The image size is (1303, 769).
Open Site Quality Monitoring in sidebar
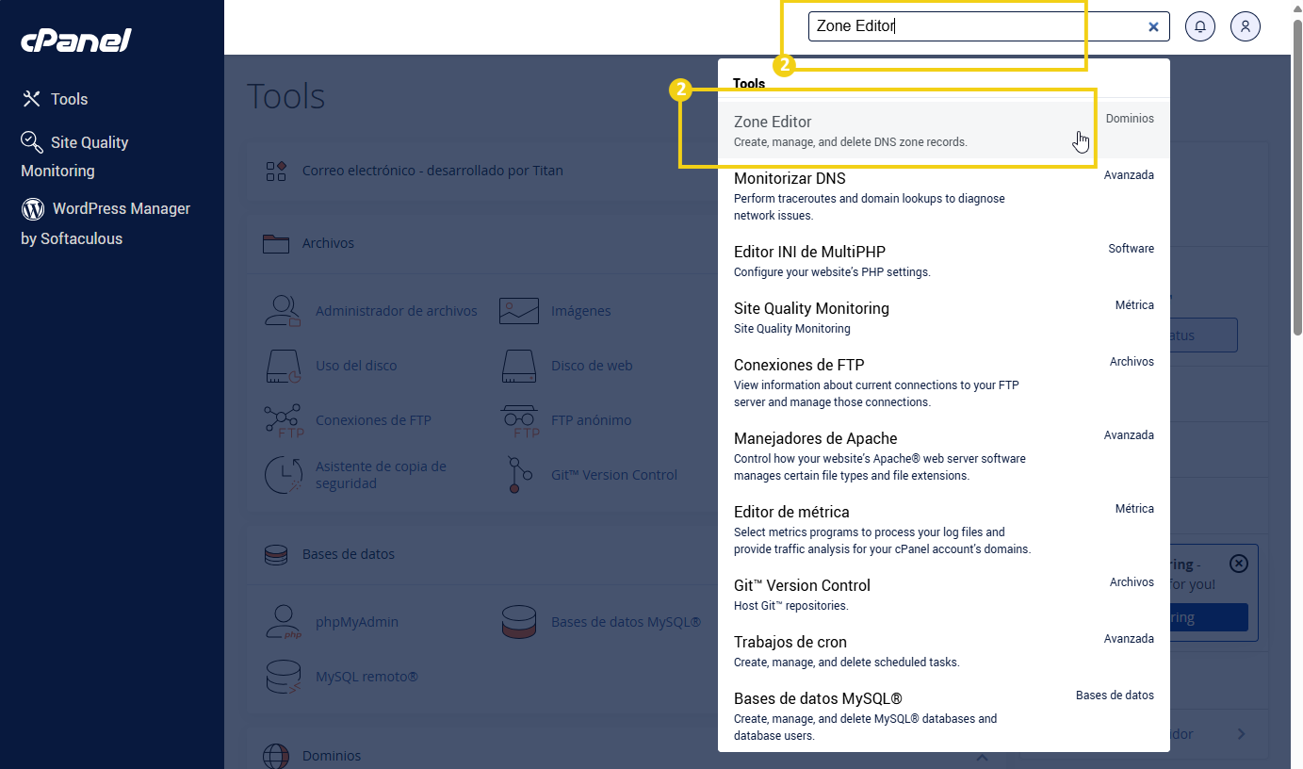[89, 143]
